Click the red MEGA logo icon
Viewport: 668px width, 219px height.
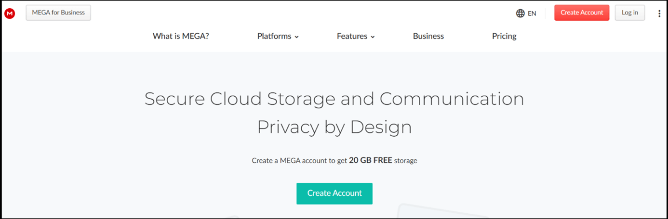point(10,13)
